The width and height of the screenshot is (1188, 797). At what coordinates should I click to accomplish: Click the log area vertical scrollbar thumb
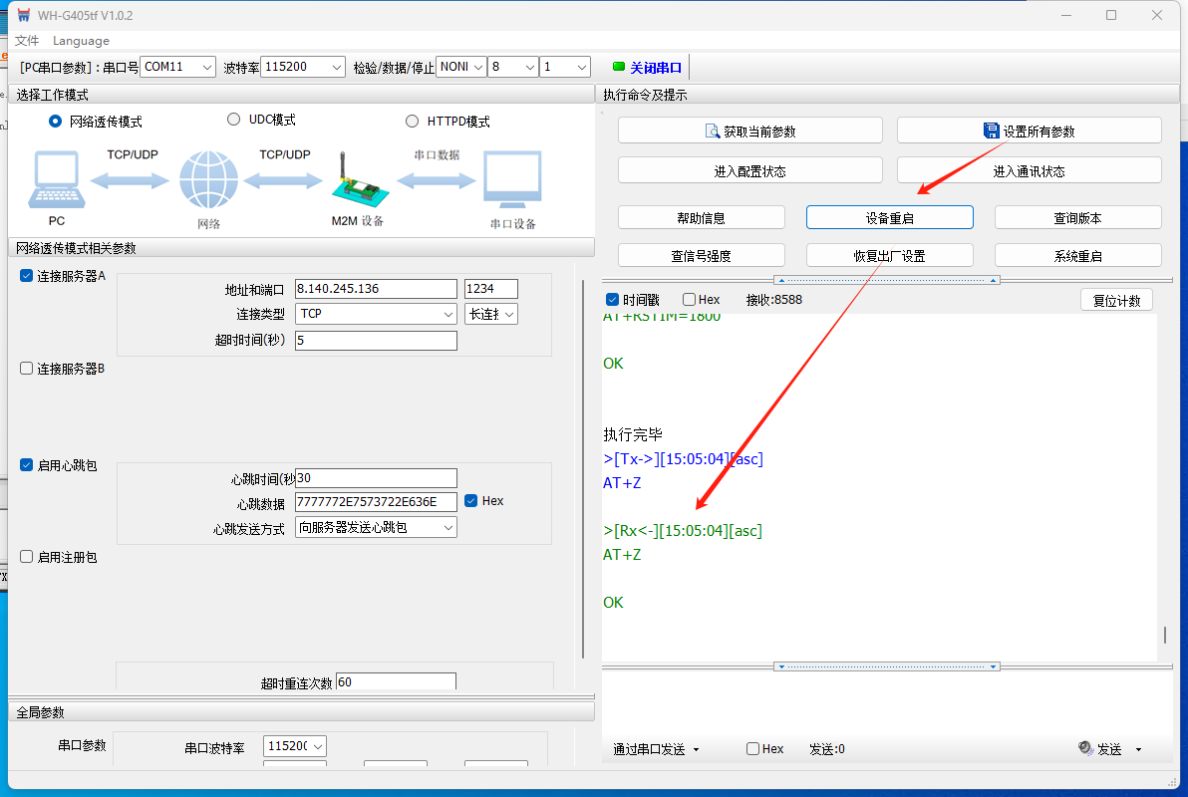click(1163, 635)
